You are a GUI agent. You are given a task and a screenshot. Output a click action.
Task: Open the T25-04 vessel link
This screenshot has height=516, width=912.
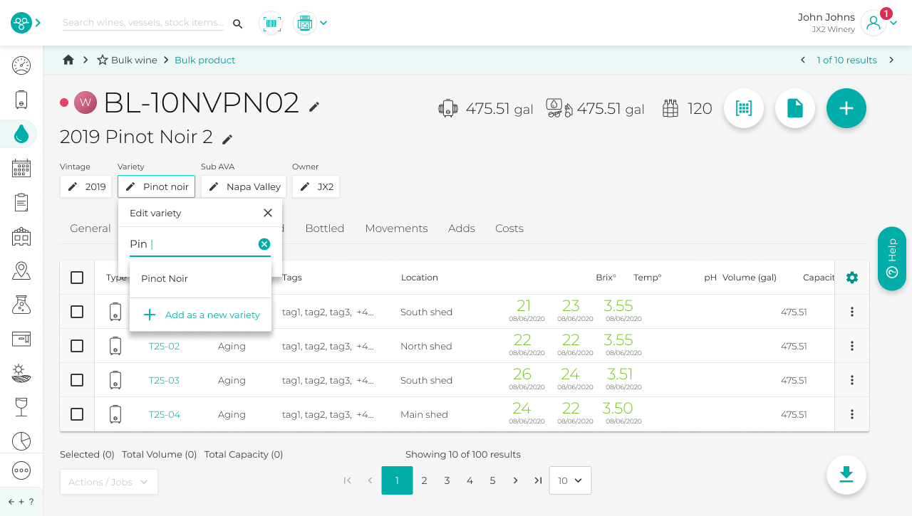click(164, 414)
